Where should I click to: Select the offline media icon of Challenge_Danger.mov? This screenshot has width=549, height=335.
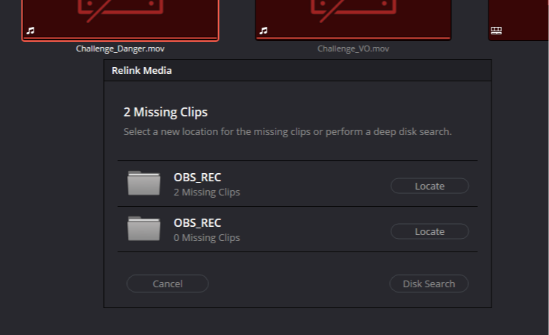pos(120,7)
